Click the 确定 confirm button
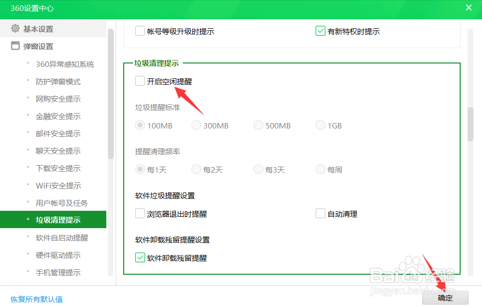 click(445, 298)
